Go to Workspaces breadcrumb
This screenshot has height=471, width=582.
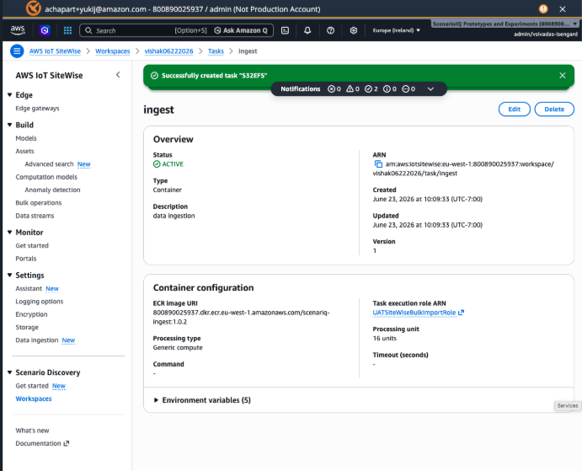113,51
